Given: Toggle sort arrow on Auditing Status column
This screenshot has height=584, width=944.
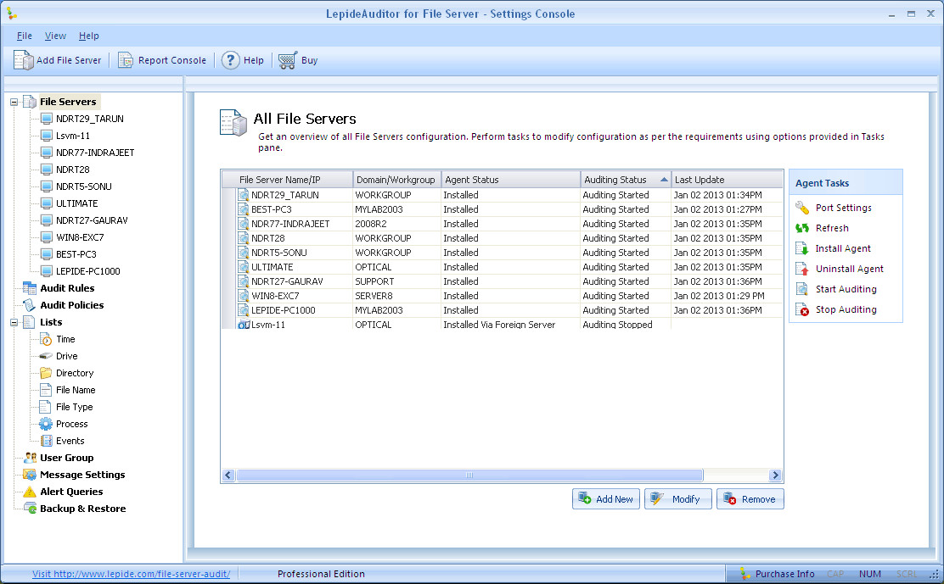Looking at the screenshot, I should (x=664, y=180).
